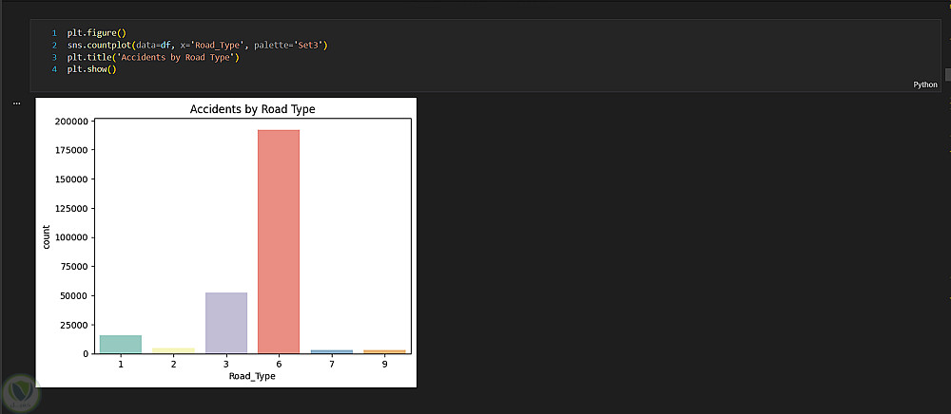Click the notebook vertical scrollbar
The width and height of the screenshot is (951, 414).
coord(947,74)
